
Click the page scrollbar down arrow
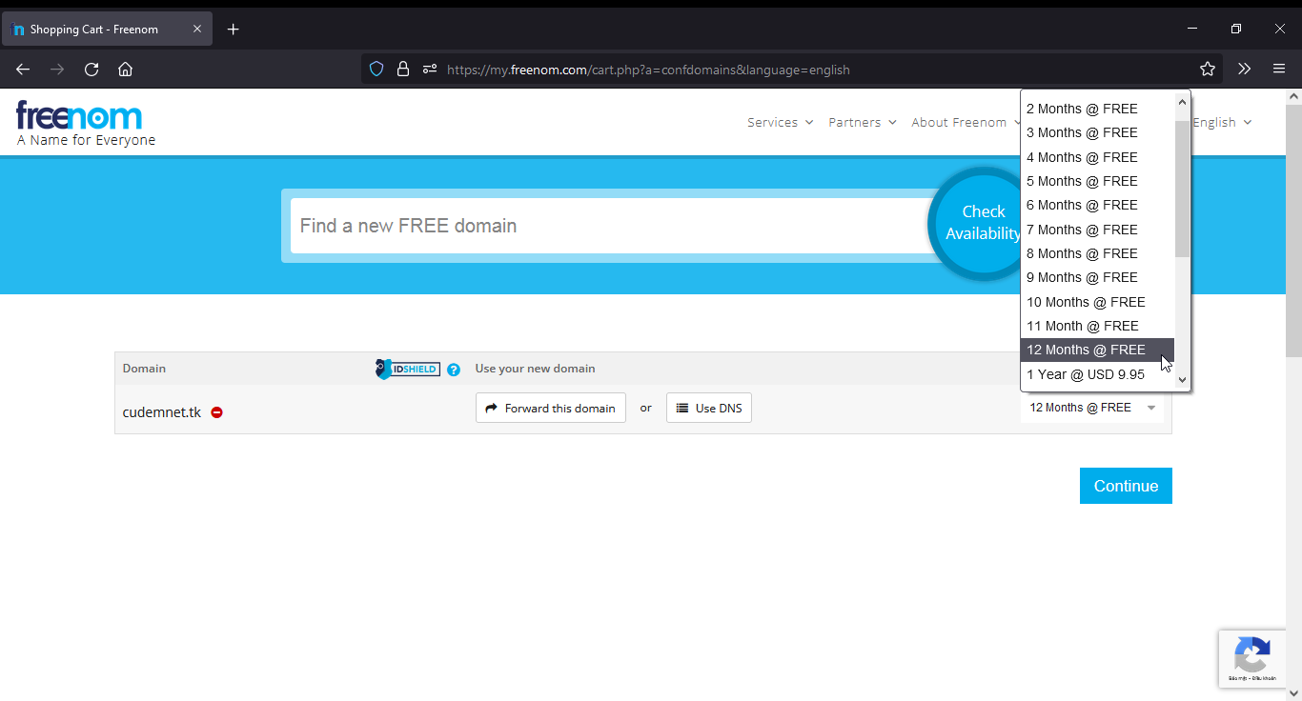tap(1293, 692)
